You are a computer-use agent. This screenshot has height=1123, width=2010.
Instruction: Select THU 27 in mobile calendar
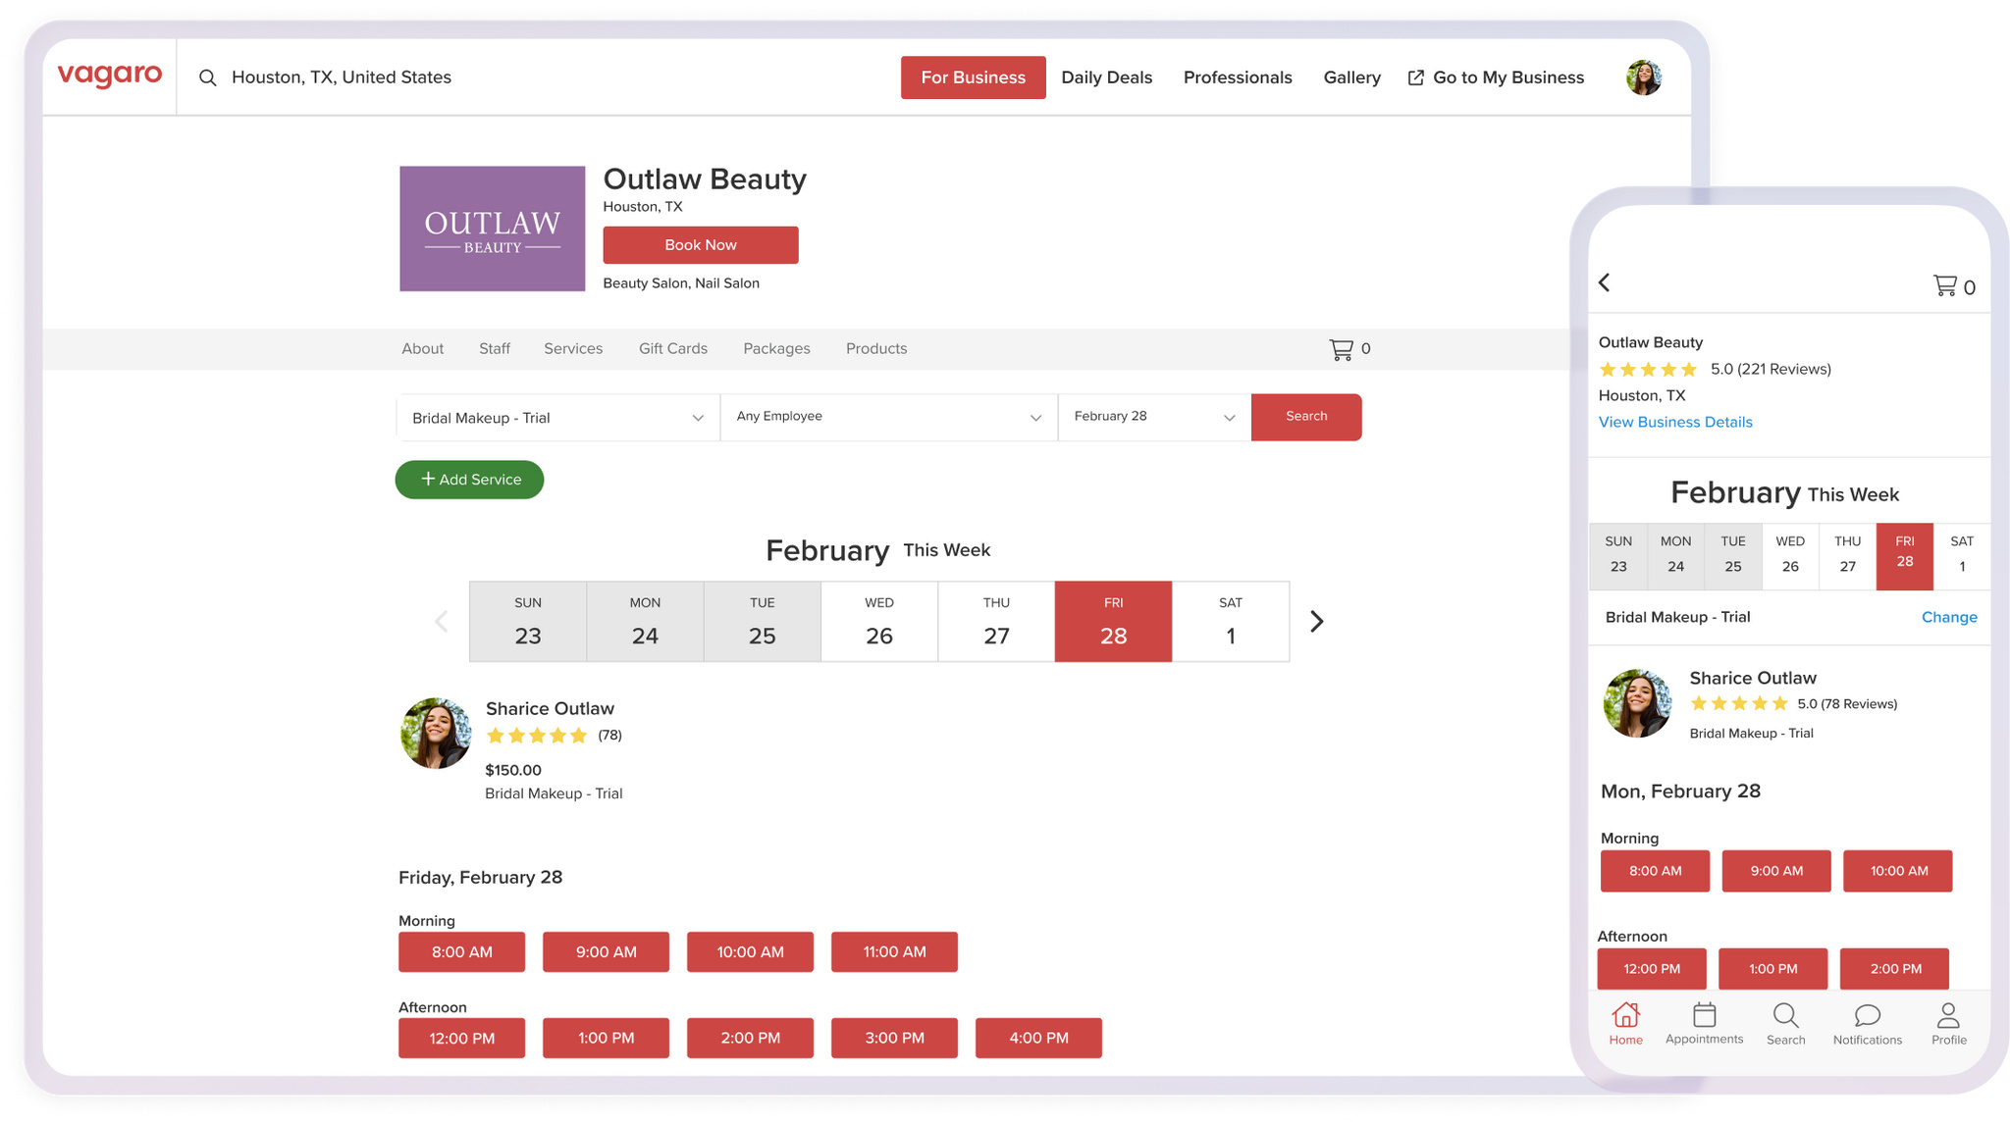pyautogui.click(x=1848, y=556)
